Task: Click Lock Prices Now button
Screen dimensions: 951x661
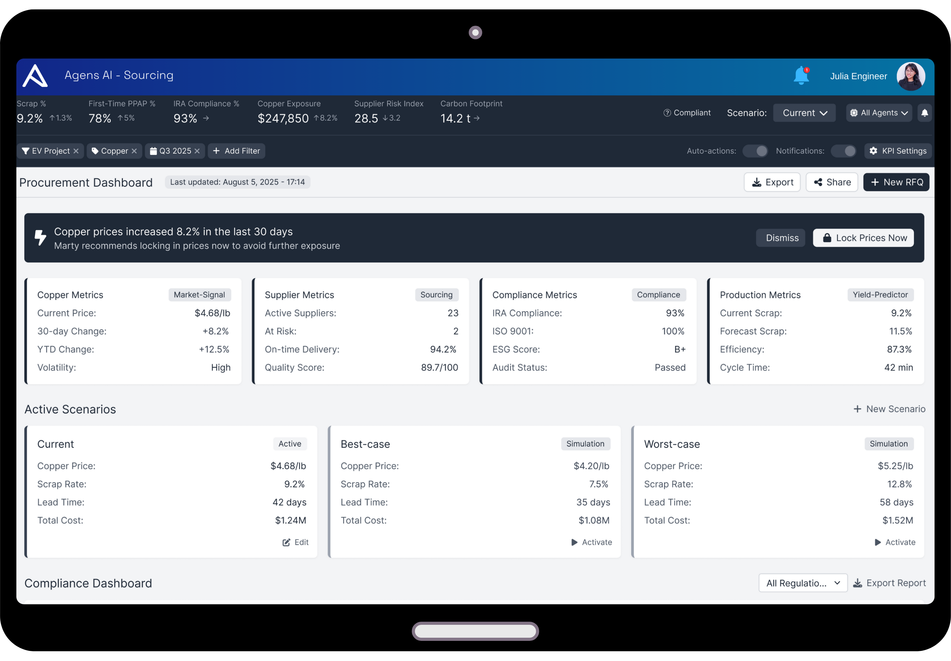Action: [863, 238]
